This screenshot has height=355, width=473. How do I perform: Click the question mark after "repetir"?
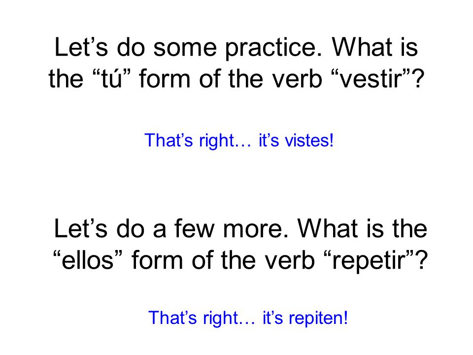pyautogui.click(x=421, y=260)
